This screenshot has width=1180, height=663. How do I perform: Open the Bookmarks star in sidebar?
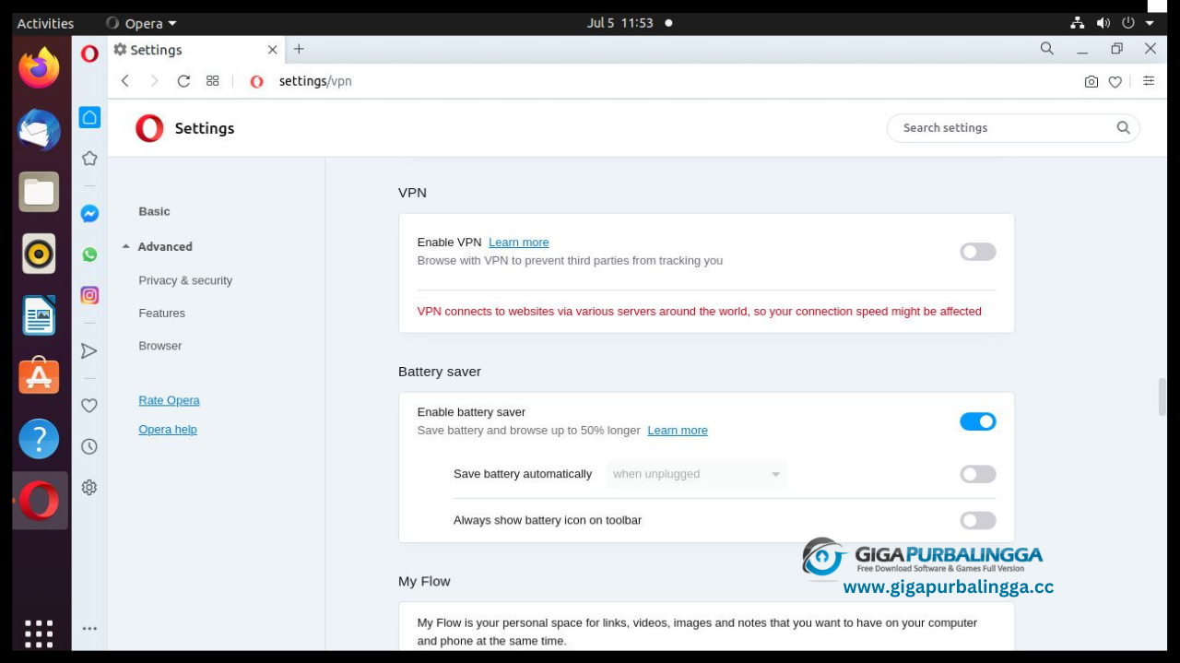pyautogui.click(x=89, y=159)
